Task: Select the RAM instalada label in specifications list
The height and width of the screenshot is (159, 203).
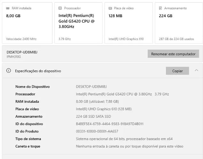Action: [27, 101]
